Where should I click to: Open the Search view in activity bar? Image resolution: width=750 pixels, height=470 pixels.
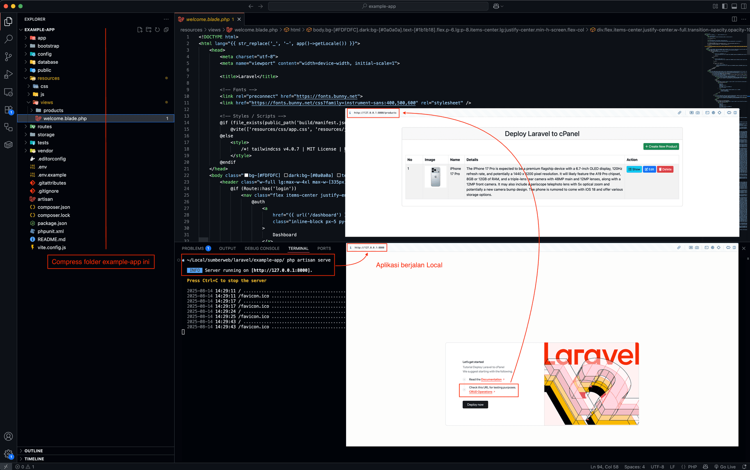(x=8, y=39)
